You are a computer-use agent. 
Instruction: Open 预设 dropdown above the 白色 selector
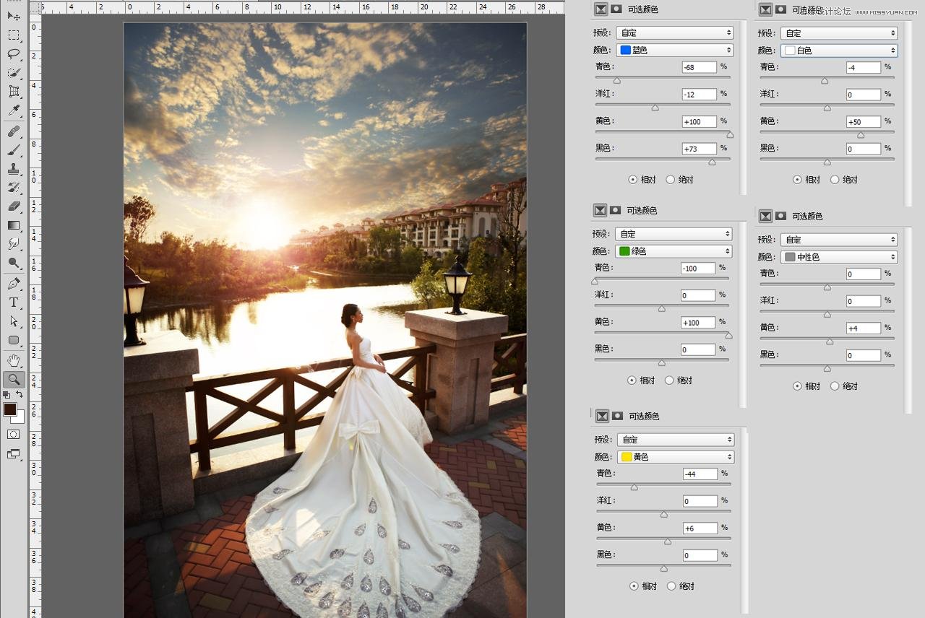pos(839,33)
